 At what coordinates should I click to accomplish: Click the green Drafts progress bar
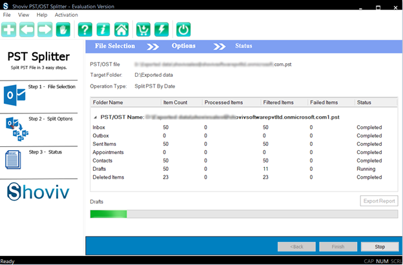[x=244, y=214]
